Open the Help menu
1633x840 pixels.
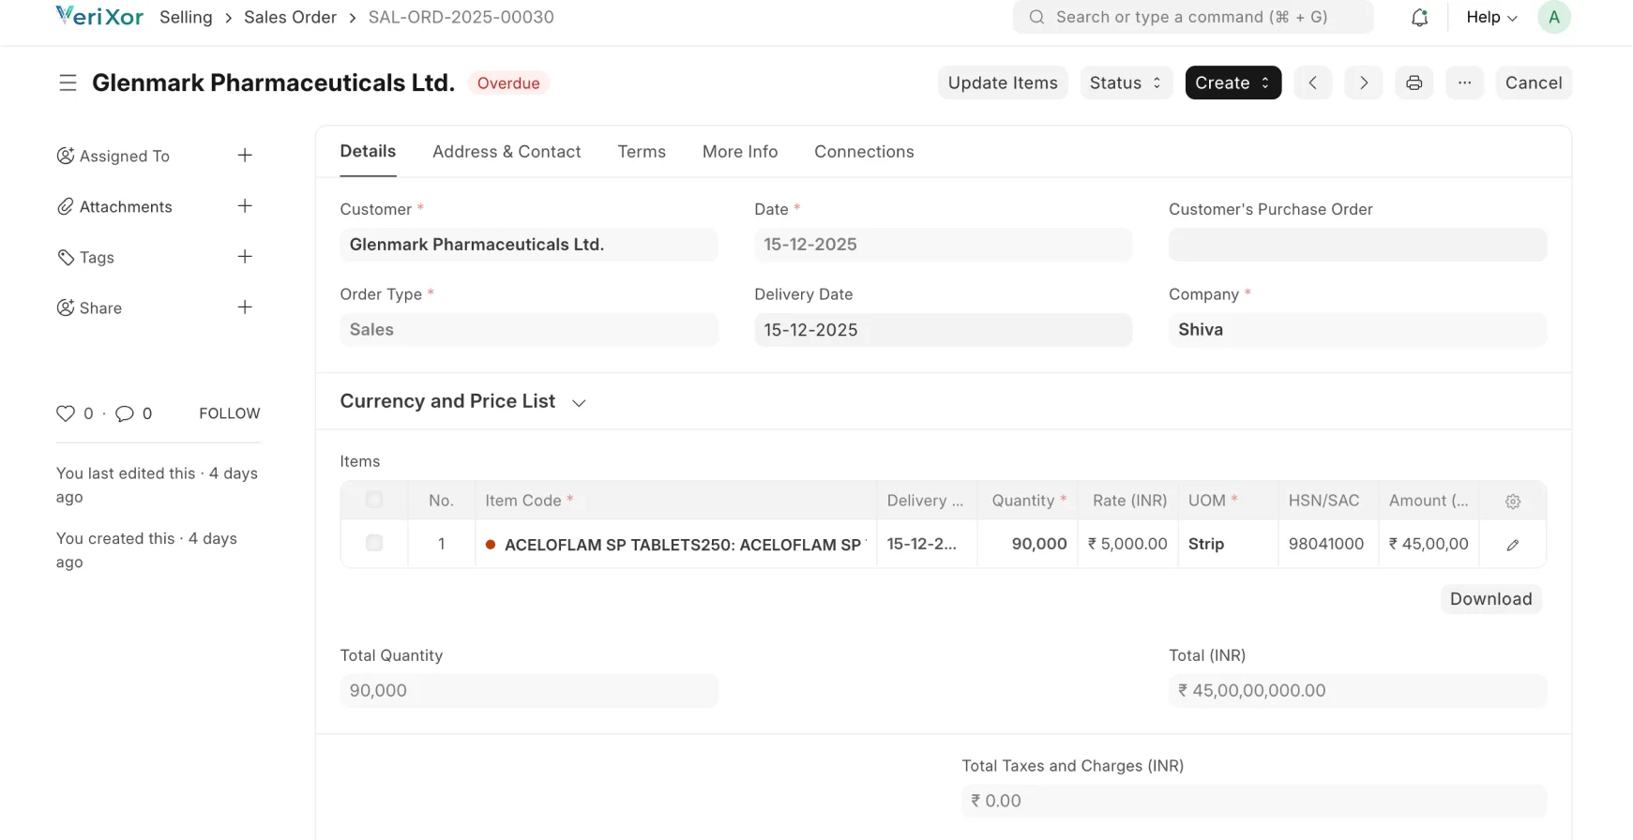[1490, 17]
